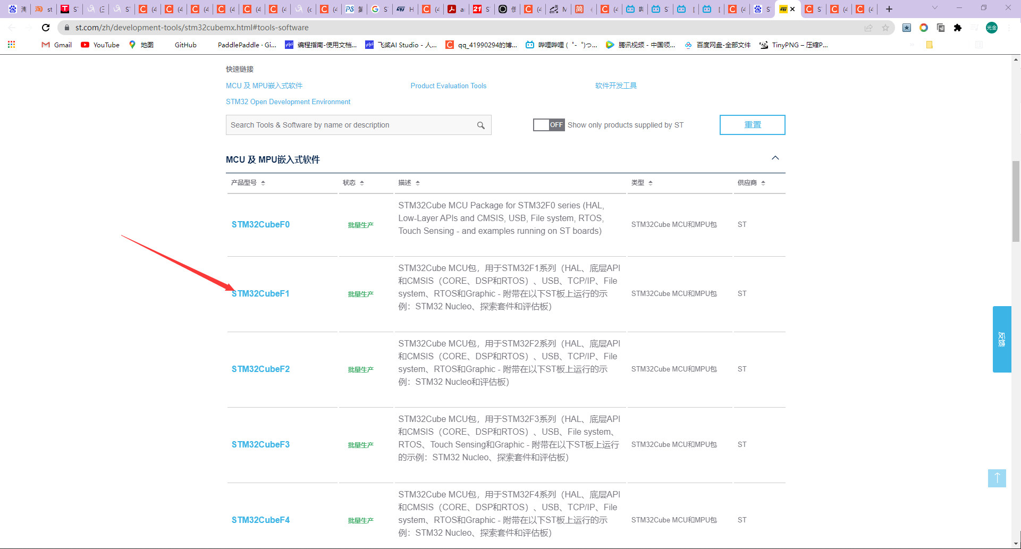Switch to the Taobao tab
This screenshot has width=1021, height=549.
click(44, 9)
